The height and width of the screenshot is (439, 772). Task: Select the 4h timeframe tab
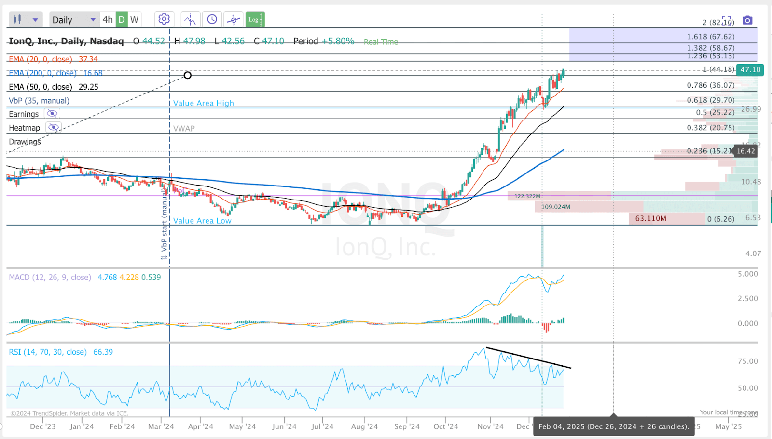(107, 19)
